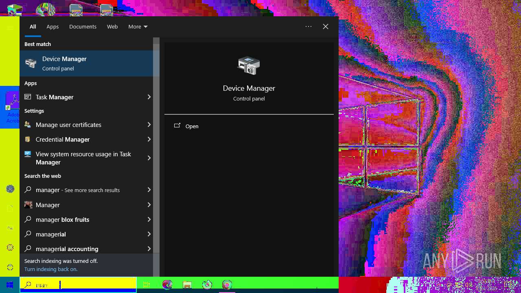This screenshot has height=293, width=521.
Task: Close the search panel with X
Action: point(326,26)
